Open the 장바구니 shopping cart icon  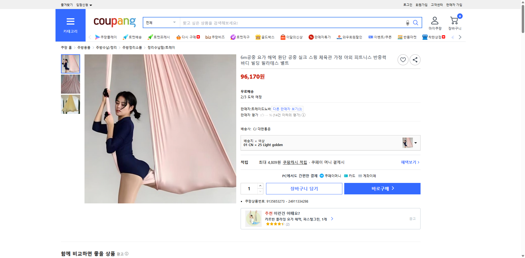coord(454,20)
